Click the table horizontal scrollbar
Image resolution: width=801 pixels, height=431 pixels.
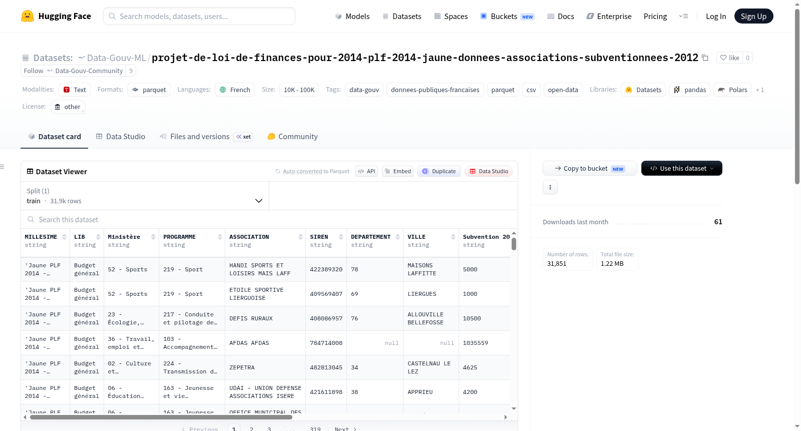[x=161, y=417]
